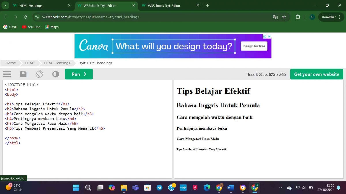The height and width of the screenshot is (194, 346).
Task: Open the HTML Headings breadcrumb link
Action: [x=57, y=63]
